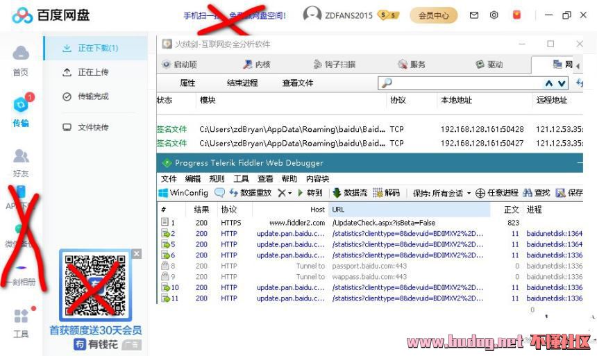Viewport: 597px width, 356px height.
Task: Open the 文件 menu in Fiddler
Action: pos(169,178)
